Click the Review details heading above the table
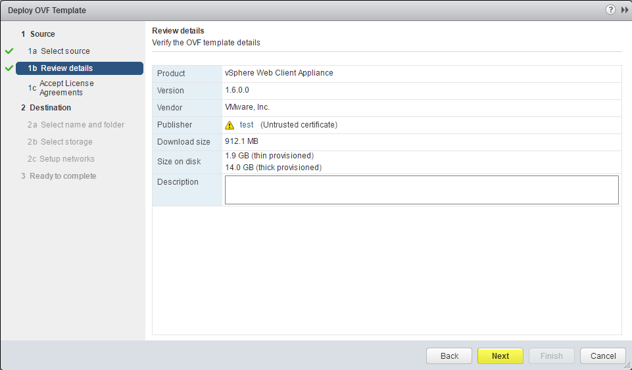 [178, 31]
